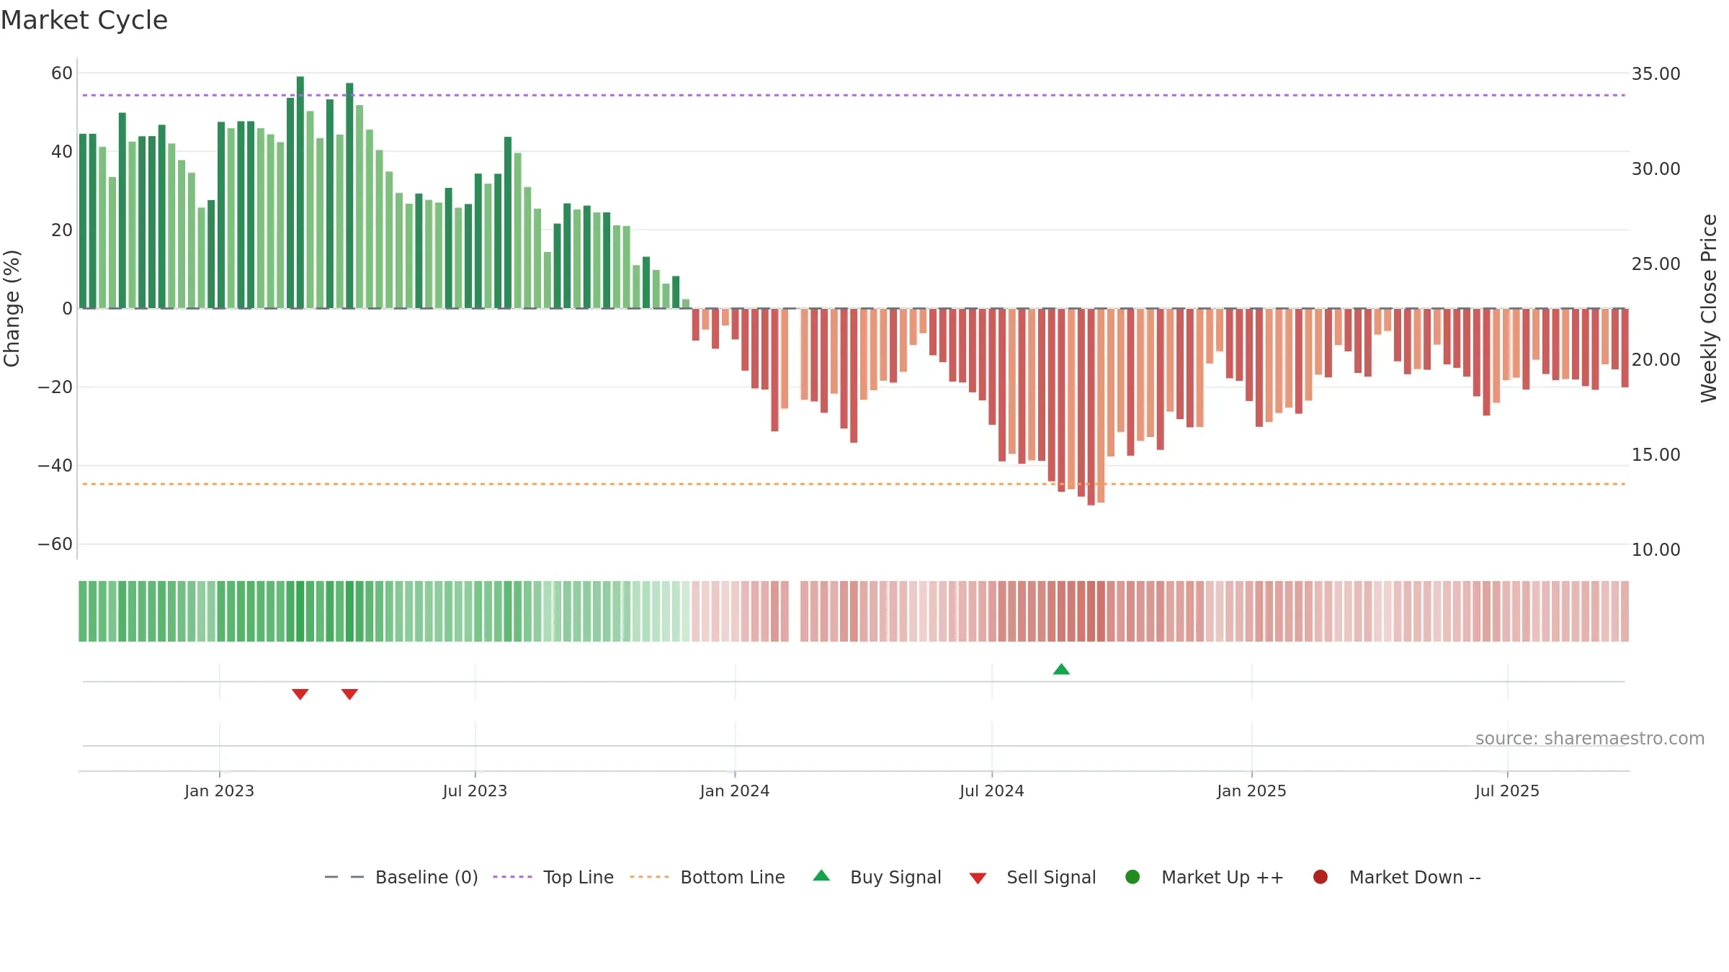
Task: Toggle the Sell Signal legend entry
Action: 1032,877
